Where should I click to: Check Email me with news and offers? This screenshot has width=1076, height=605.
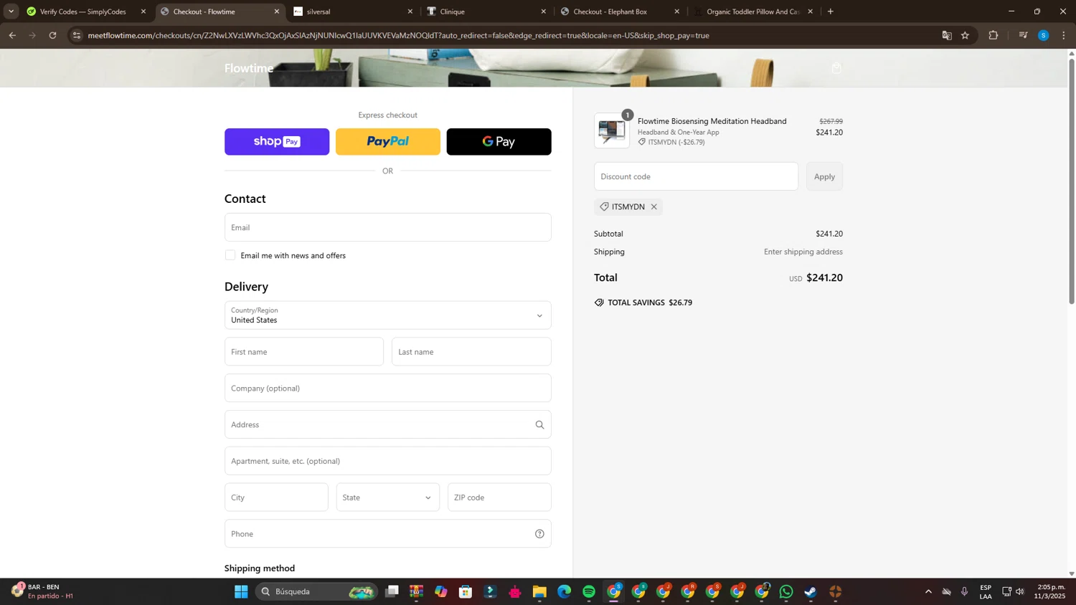tap(230, 255)
